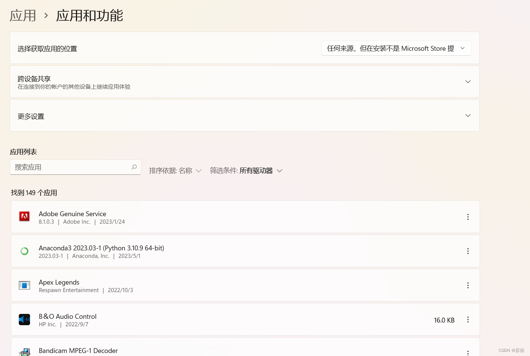Click the Adobe Genuine Service app icon
The height and width of the screenshot is (356, 530).
click(24, 217)
